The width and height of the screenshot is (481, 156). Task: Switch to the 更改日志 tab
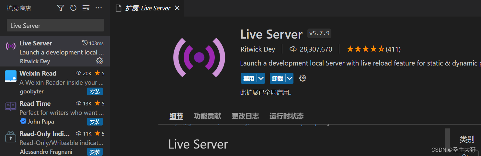click(x=245, y=116)
